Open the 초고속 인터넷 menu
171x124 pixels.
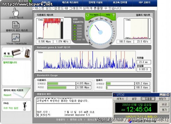pos(120,2)
